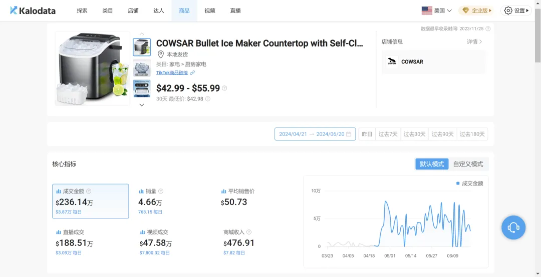Click the Kalodata logo
This screenshot has width=541, height=277.
pyautogui.click(x=33, y=10)
